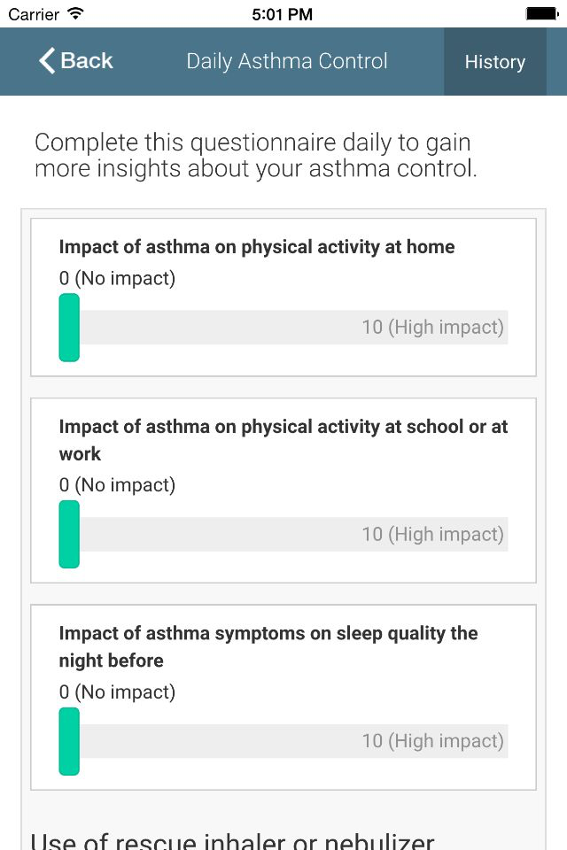
Task: Click middle of home activity slider track
Action: tap(283, 328)
